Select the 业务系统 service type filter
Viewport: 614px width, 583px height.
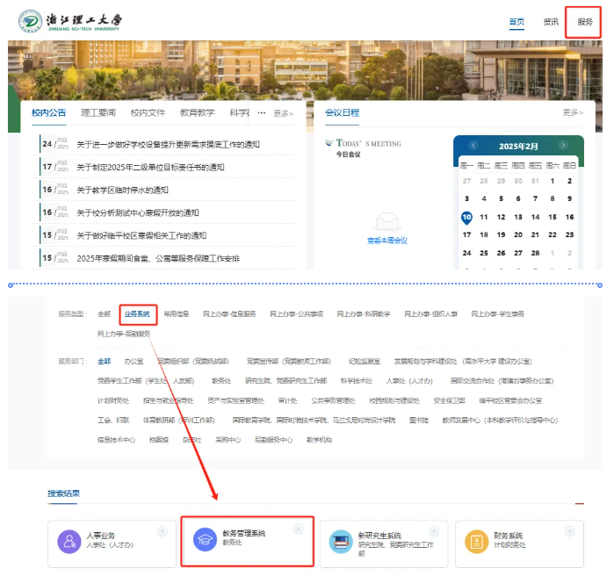click(137, 313)
